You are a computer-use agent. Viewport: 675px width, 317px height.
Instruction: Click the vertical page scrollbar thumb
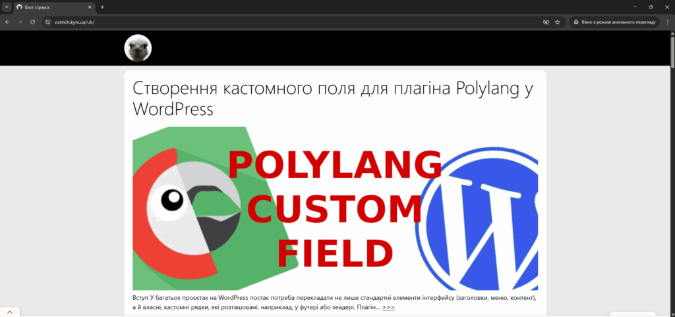672,51
